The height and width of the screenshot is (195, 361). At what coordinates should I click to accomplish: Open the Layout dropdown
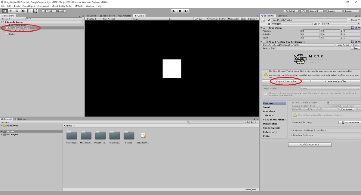click(351, 11)
